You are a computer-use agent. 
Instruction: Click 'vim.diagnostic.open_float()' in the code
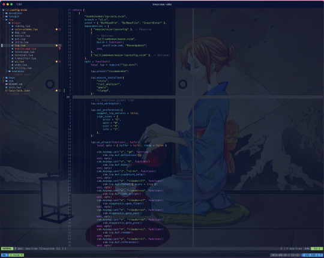coord(123,203)
